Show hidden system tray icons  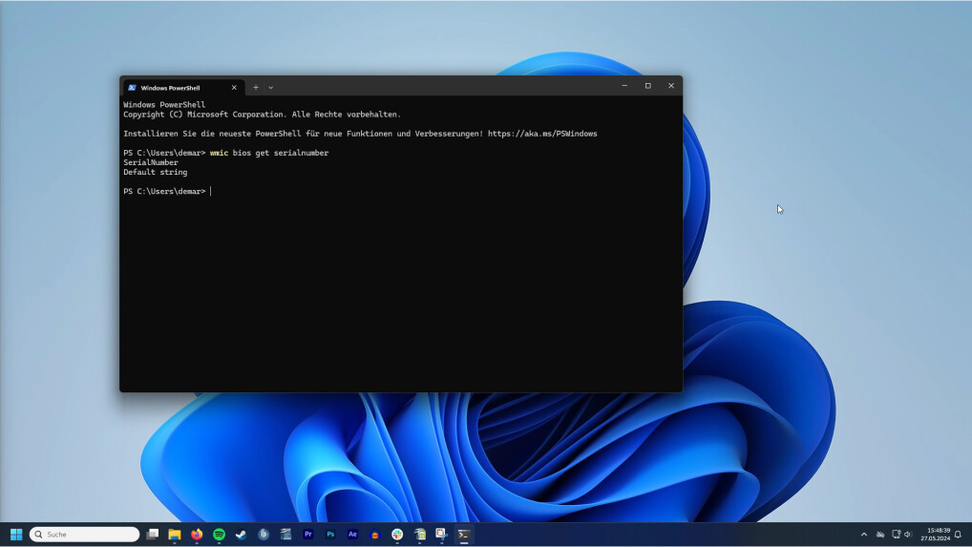coord(864,535)
